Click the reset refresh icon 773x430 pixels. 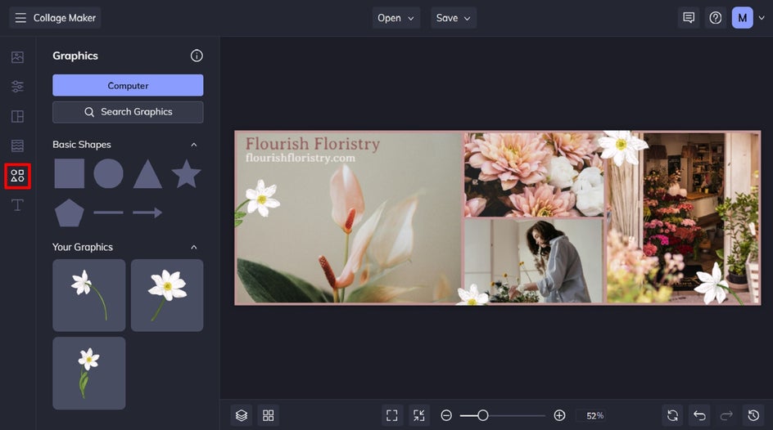tap(672, 416)
